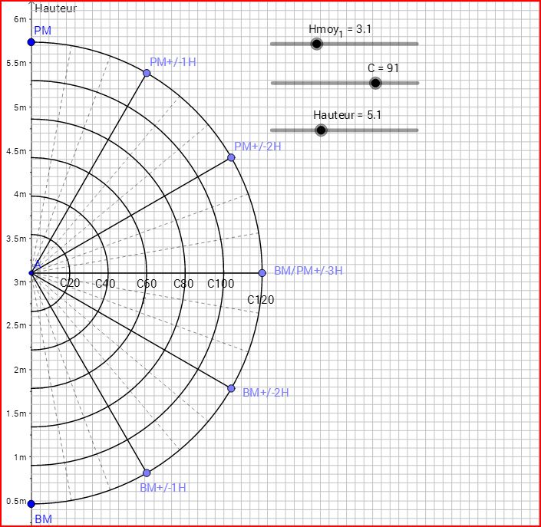Screen dimensions: 541x527
Task: Click the C100 arc label
Action: [x=221, y=284]
